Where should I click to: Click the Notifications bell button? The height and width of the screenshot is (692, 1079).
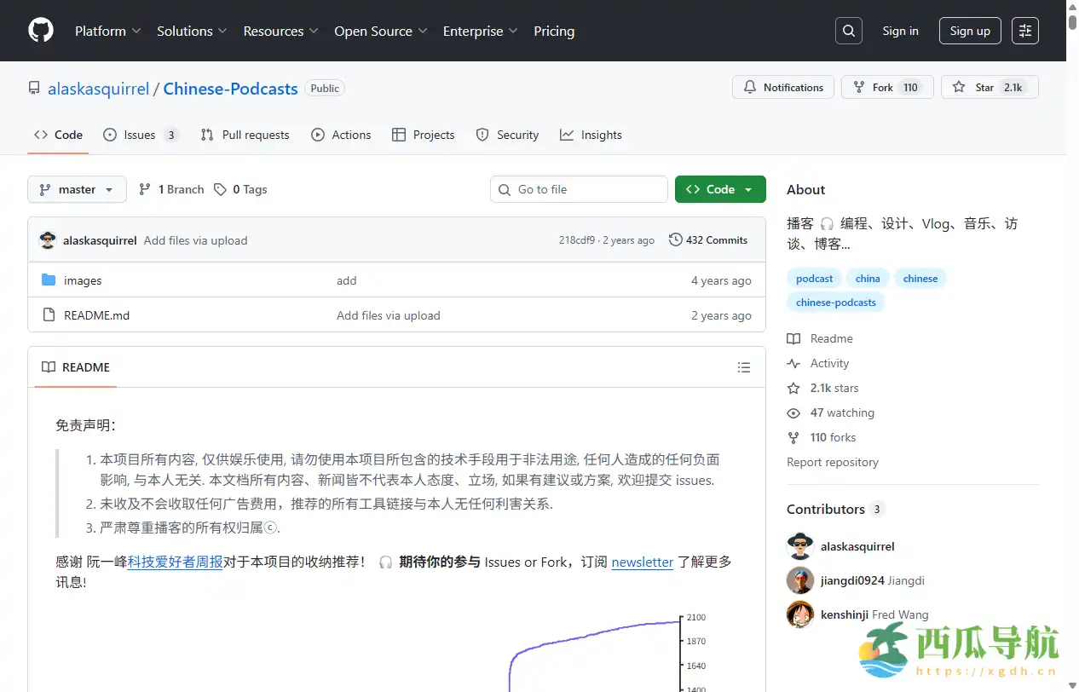click(782, 87)
